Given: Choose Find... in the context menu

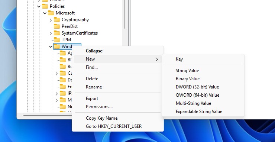Looking at the screenshot, I should click(x=118, y=67).
